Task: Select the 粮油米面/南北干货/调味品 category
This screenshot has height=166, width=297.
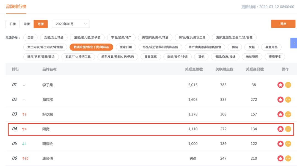Action: (91, 47)
